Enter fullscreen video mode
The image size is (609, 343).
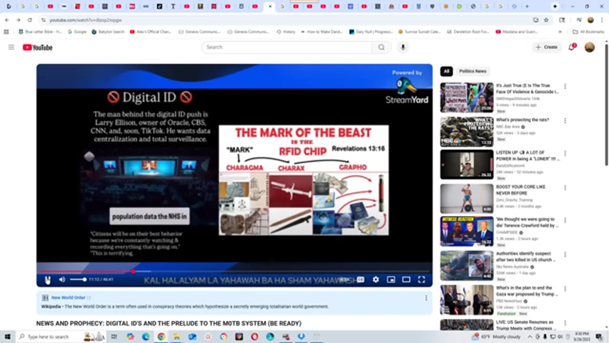coord(422,280)
